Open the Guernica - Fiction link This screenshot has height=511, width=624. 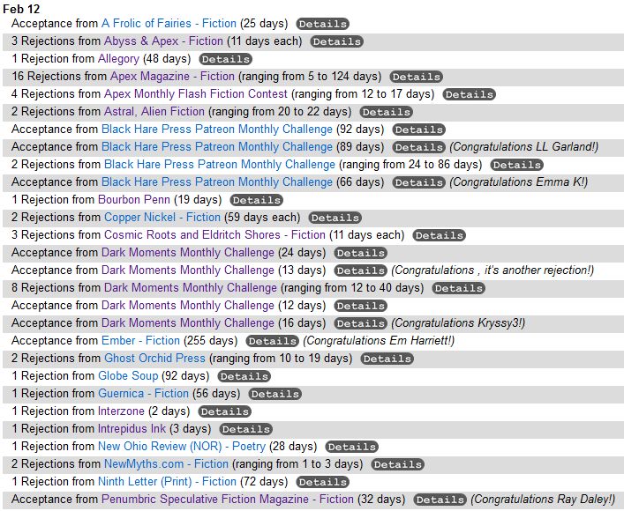(143, 393)
